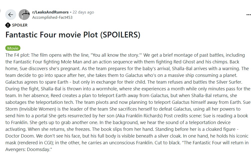Click the SPOILER label text
The width and height of the screenshot is (252, 155).
coord(20,25)
